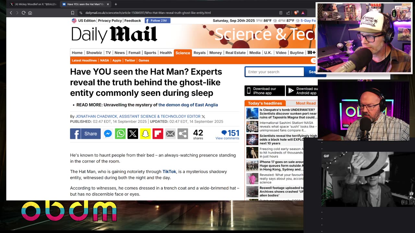Click the share icon in address bar
The width and height of the screenshot is (415, 233).
[288, 13]
